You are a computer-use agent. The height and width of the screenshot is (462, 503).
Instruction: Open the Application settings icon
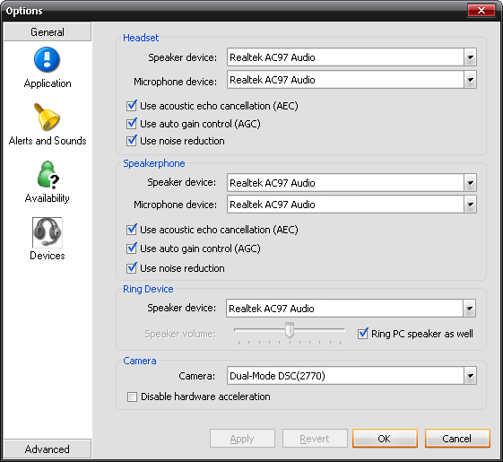47,60
